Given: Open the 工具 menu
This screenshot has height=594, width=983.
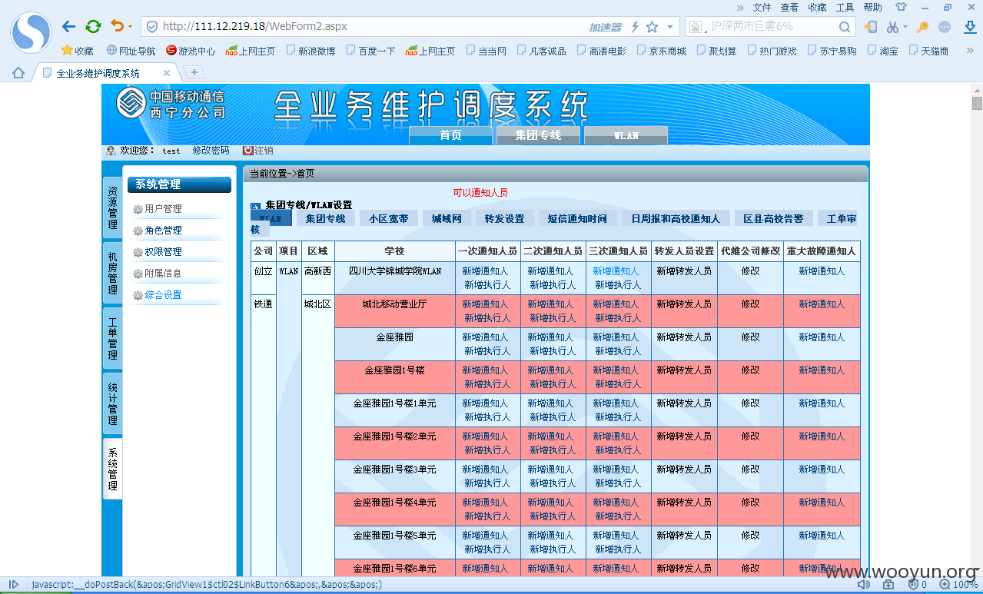Looking at the screenshot, I should click(845, 7).
